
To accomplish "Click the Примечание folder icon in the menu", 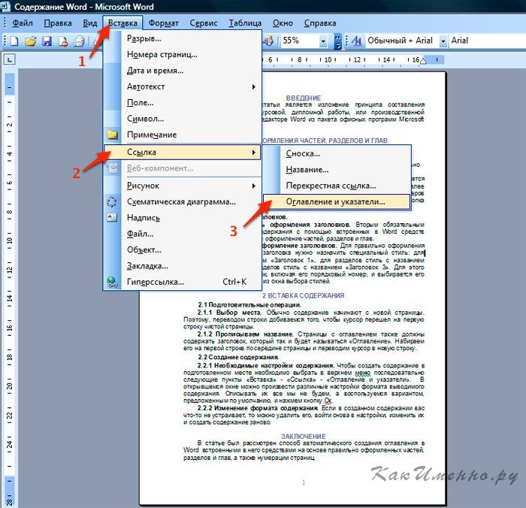I will [112, 135].
